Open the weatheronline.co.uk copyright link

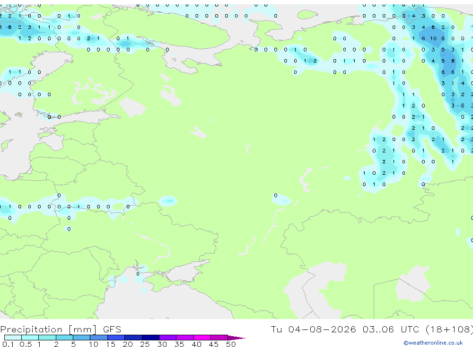tap(433, 343)
